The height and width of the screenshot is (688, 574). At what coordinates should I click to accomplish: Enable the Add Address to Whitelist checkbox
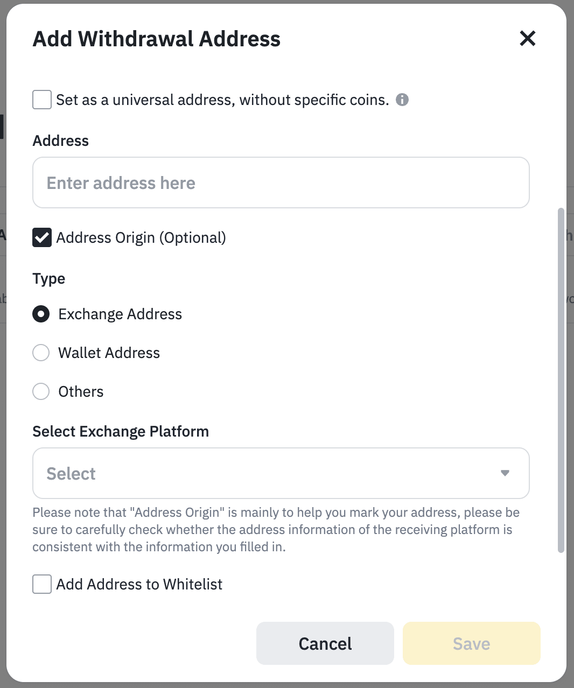(x=42, y=584)
